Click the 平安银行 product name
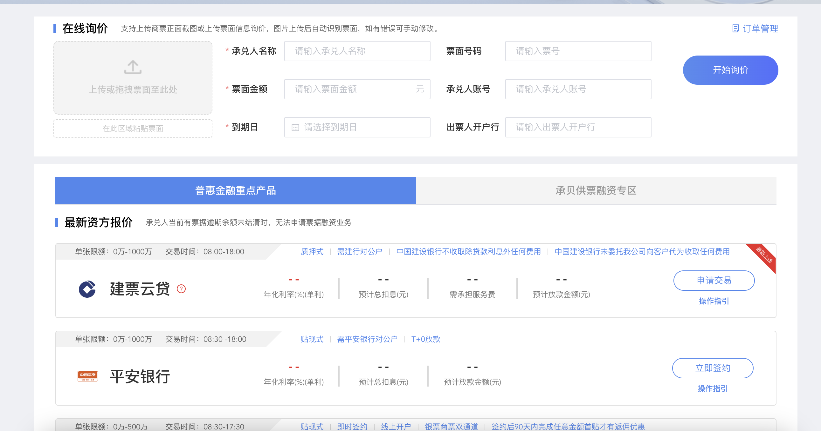This screenshot has width=821, height=431. (140, 376)
